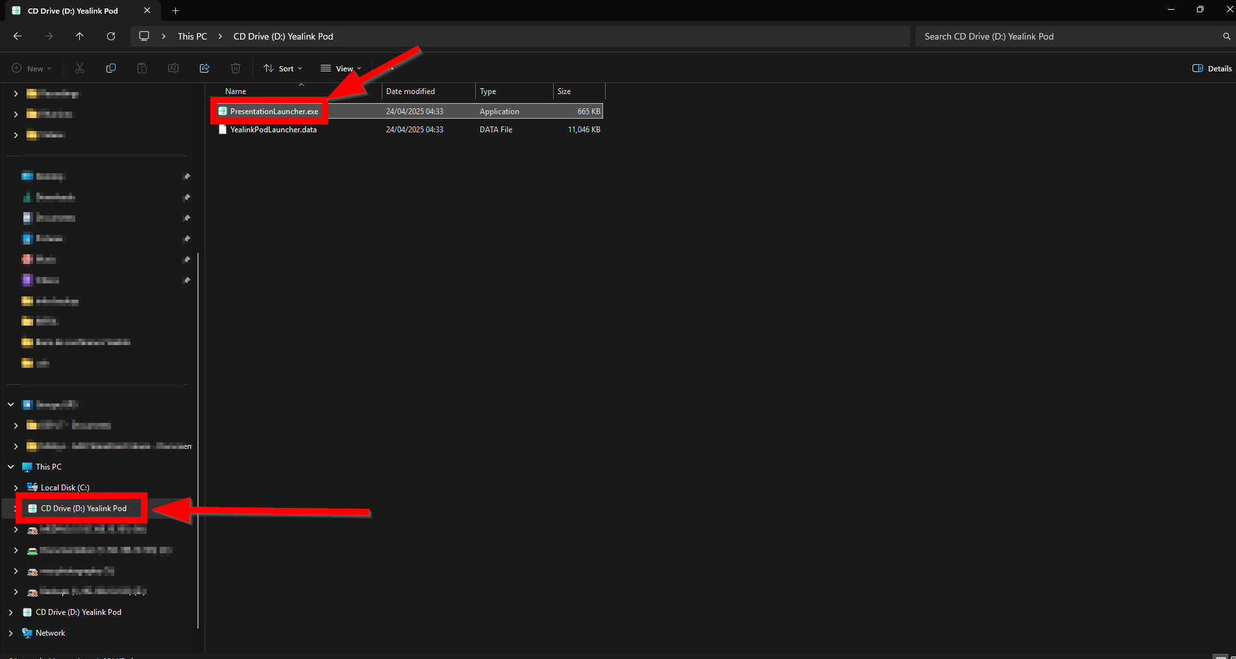
Task: Add a new tab with plus button
Action: coord(175,10)
